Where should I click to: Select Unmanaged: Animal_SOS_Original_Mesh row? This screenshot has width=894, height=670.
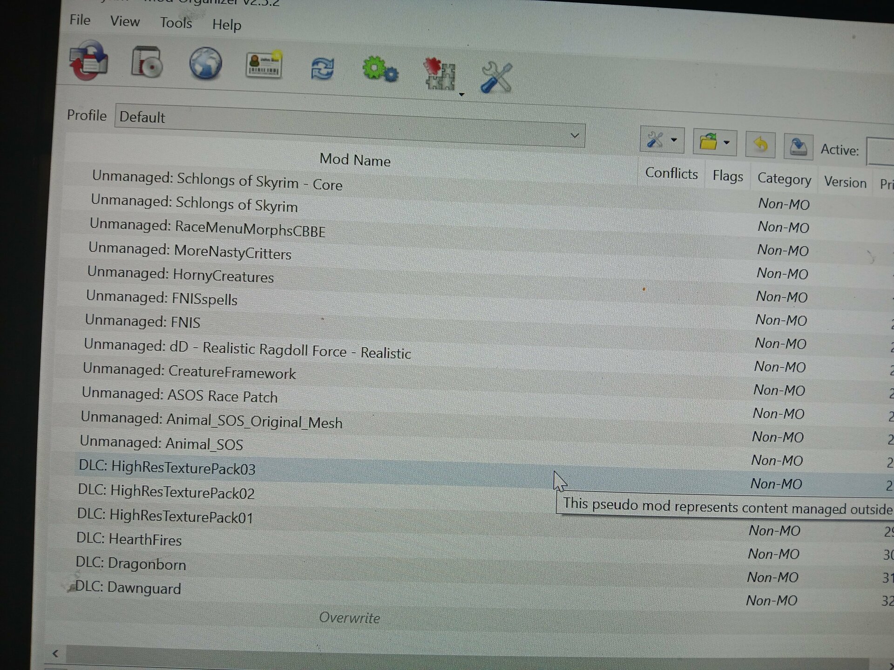pyautogui.click(x=211, y=420)
